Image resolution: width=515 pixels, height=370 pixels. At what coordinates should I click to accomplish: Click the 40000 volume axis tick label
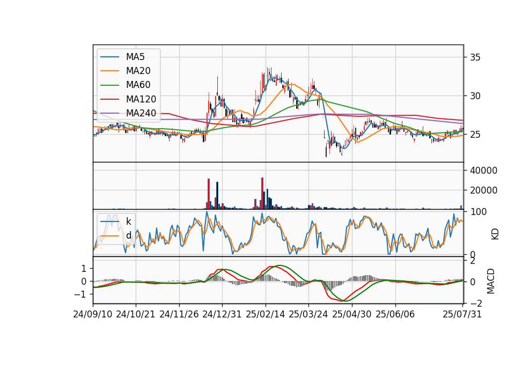(x=483, y=171)
